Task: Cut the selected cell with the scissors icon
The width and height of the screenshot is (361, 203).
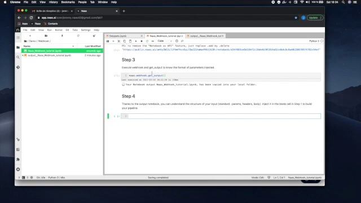Action: point(119,41)
